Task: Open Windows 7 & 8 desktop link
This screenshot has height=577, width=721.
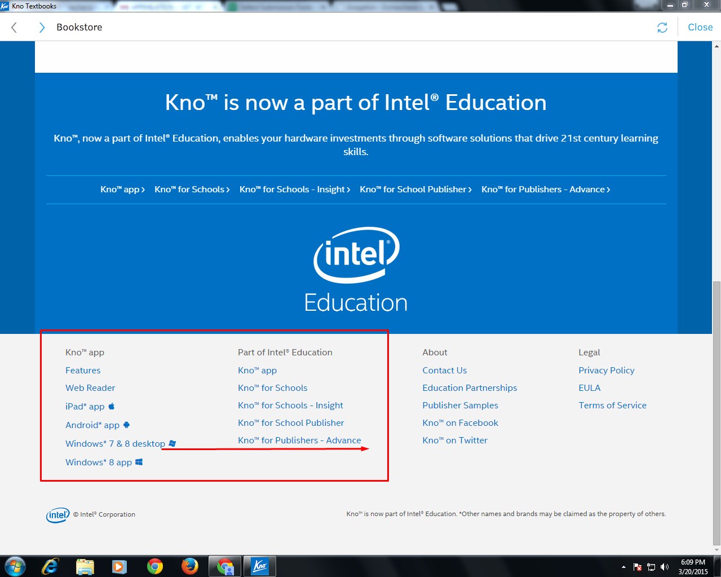Action: pos(115,444)
